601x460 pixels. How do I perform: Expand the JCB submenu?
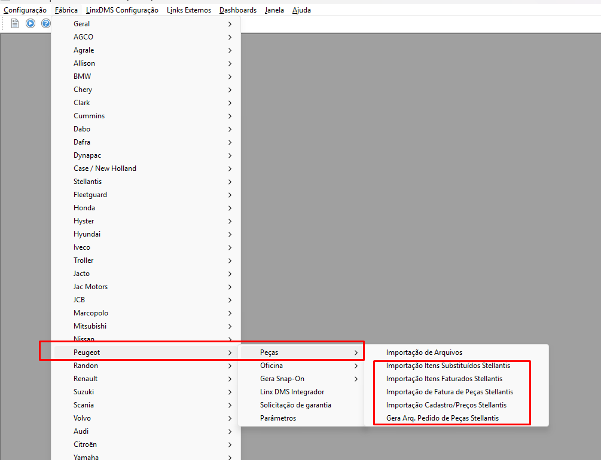146,299
